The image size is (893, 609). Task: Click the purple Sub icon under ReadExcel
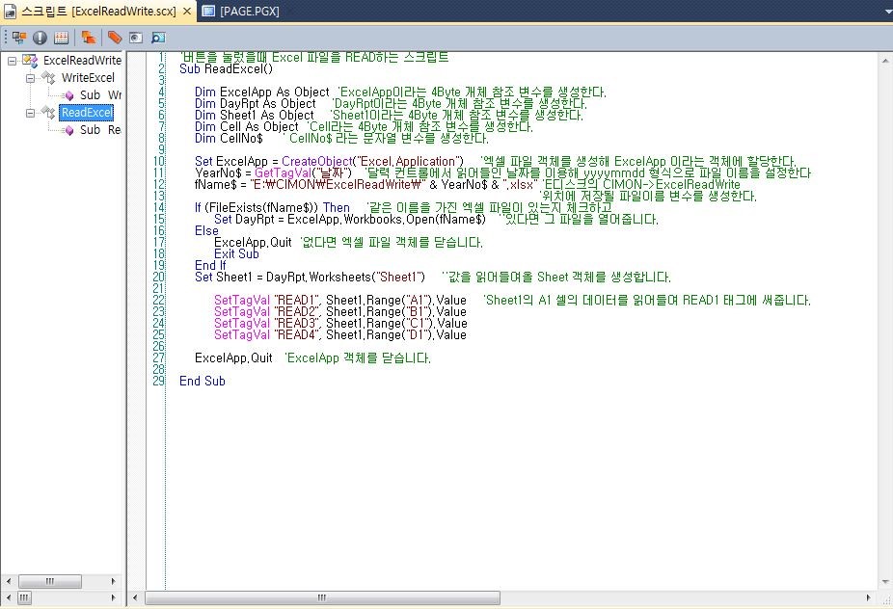(x=68, y=130)
